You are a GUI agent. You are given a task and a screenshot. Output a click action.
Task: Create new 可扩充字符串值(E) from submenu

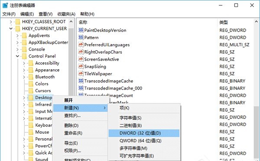point(144,156)
